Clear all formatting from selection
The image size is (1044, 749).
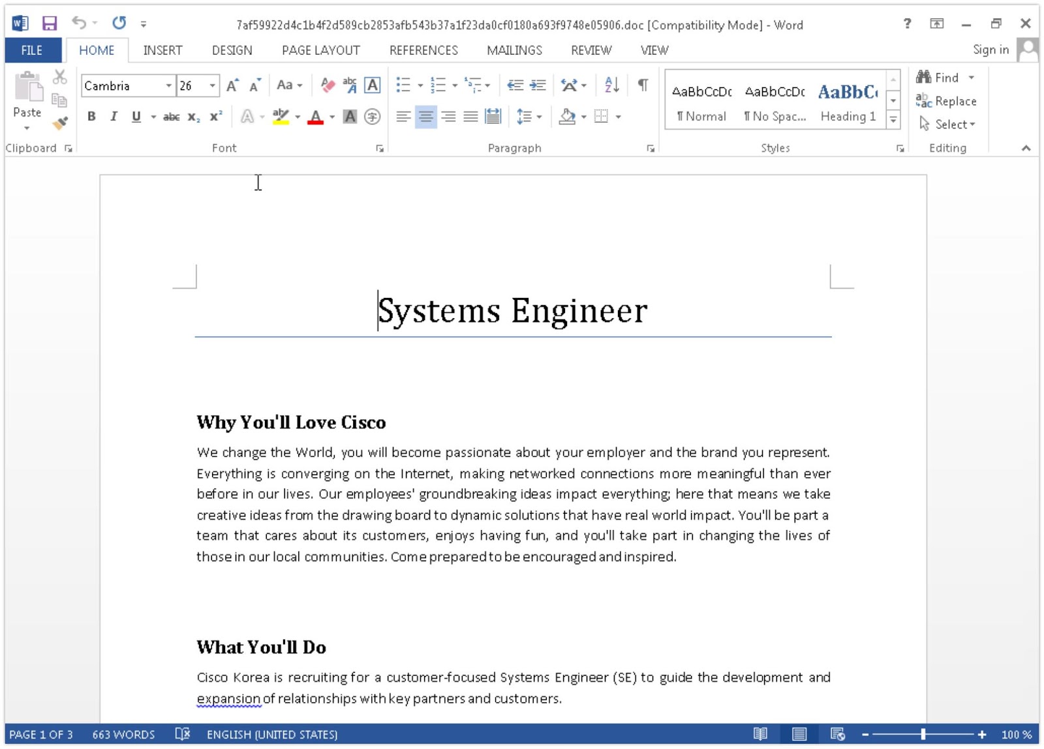pos(327,85)
